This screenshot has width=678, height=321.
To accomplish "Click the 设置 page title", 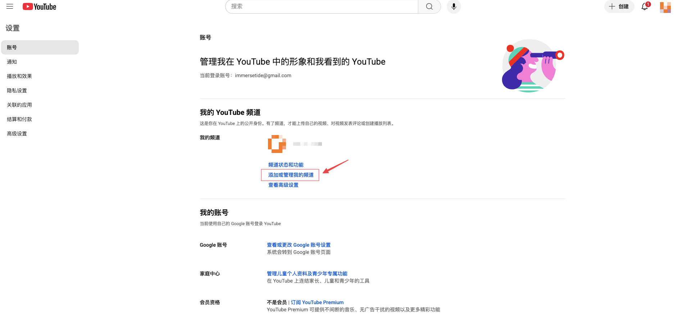I will click(13, 28).
